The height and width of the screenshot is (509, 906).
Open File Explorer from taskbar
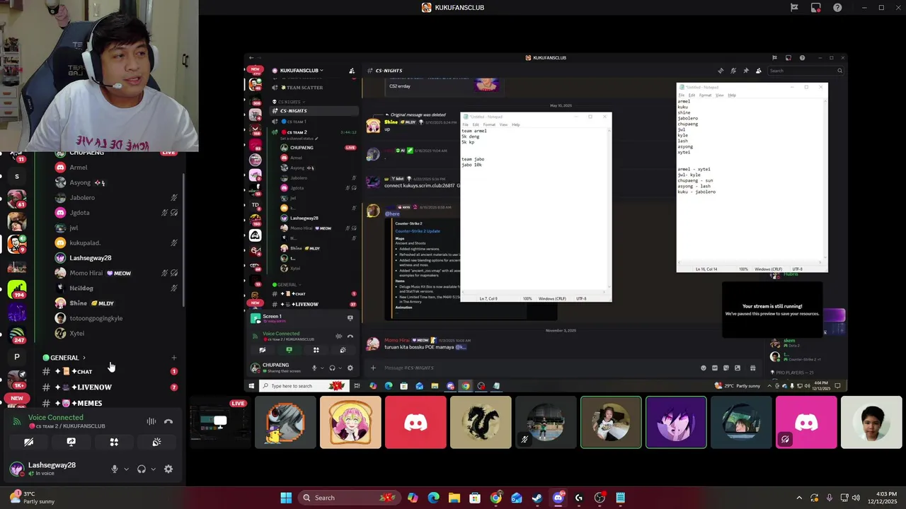click(x=454, y=498)
